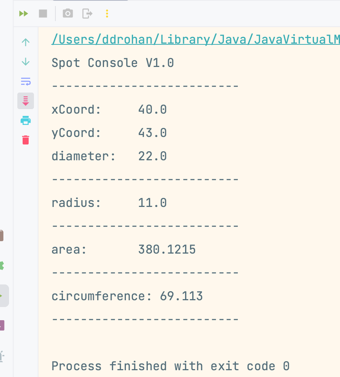This screenshot has width=340, height=377.
Task: Select the Run tool window play button
Action: coord(3,296)
